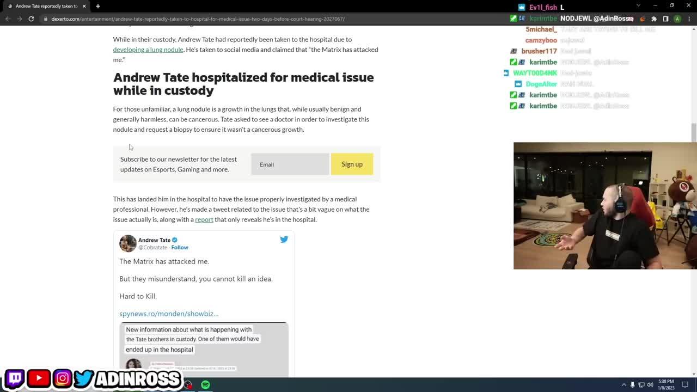
Task: Click the Twitter bird icon on the embedded tweet
Action: [x=284, y=239]
